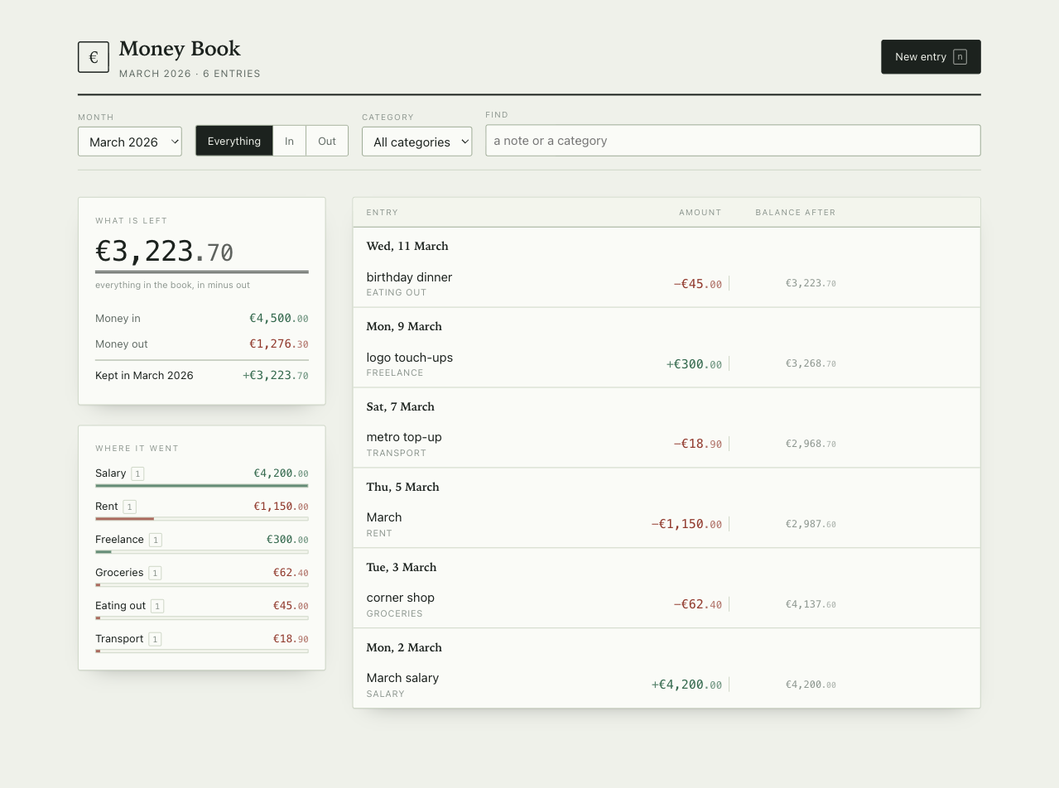
Task: Switch filter to In entries only
Action: tap(289, 141)
